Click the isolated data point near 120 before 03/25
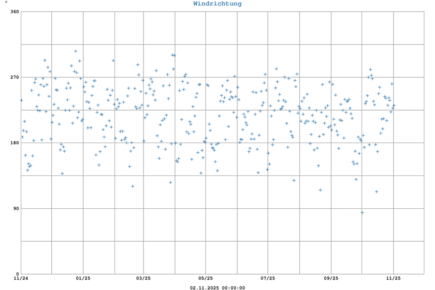This screenshot has height=290, width=435. coord(132,186)
